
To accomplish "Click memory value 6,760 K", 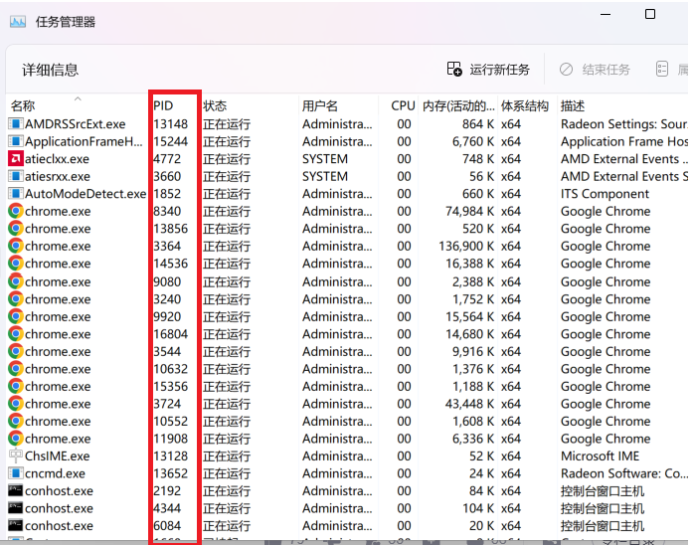I will tap(473, 141).
